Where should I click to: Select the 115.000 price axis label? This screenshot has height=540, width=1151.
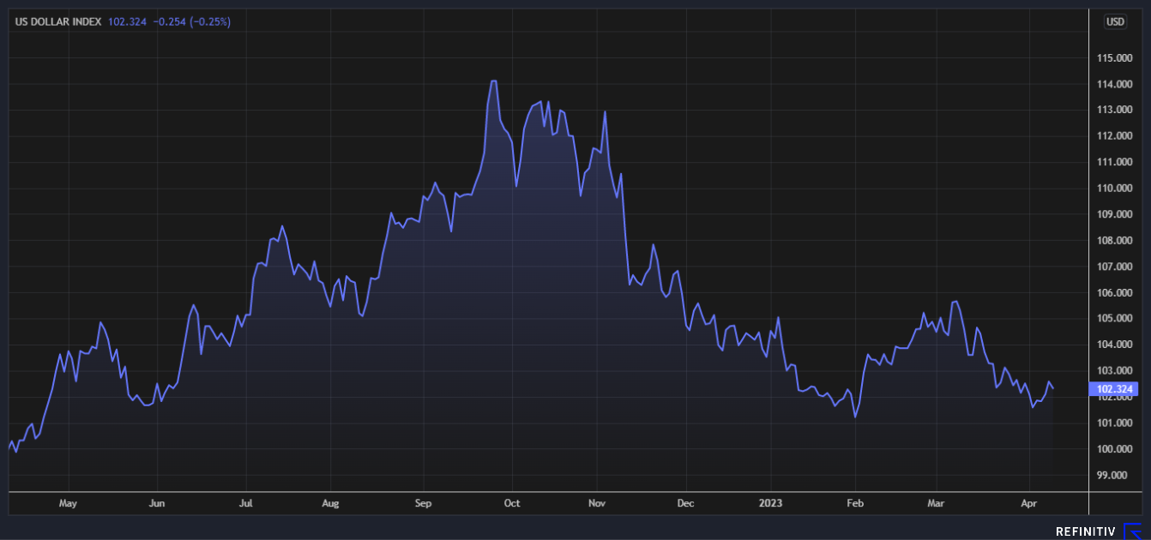point(1113,58)
